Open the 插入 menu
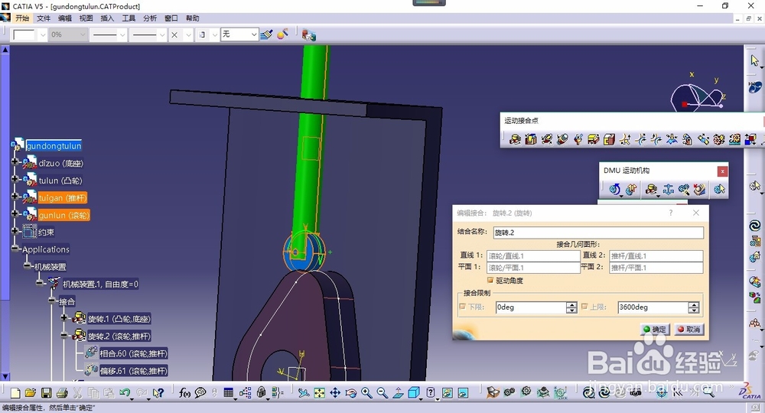This screenshot has width=765, height=413. click(x=107, y=18)
